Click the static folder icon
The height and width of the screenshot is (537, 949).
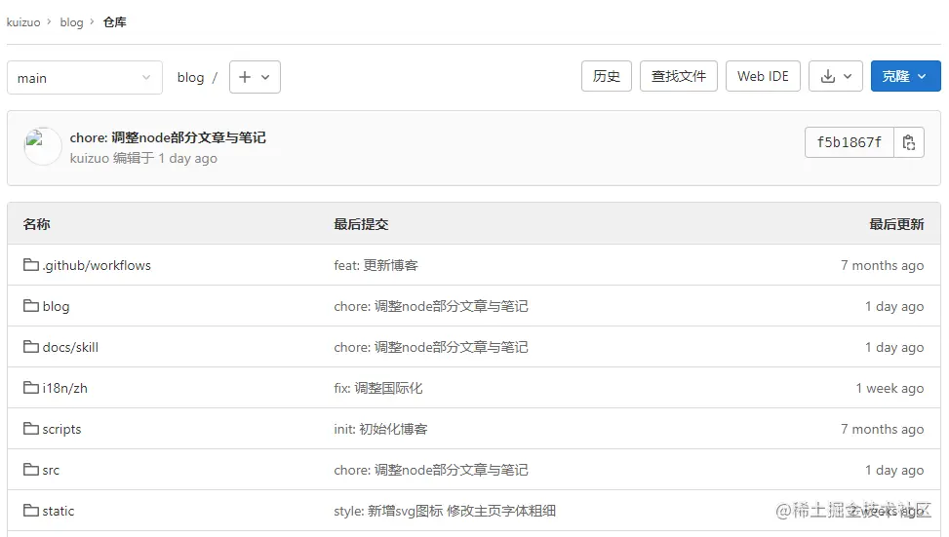pos(31,511)
